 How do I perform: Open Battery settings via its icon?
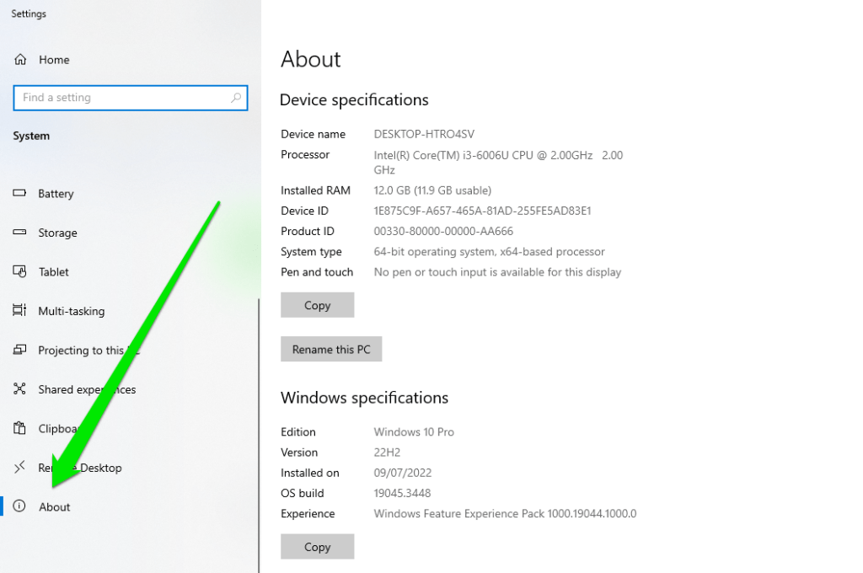tap(19, 194)
